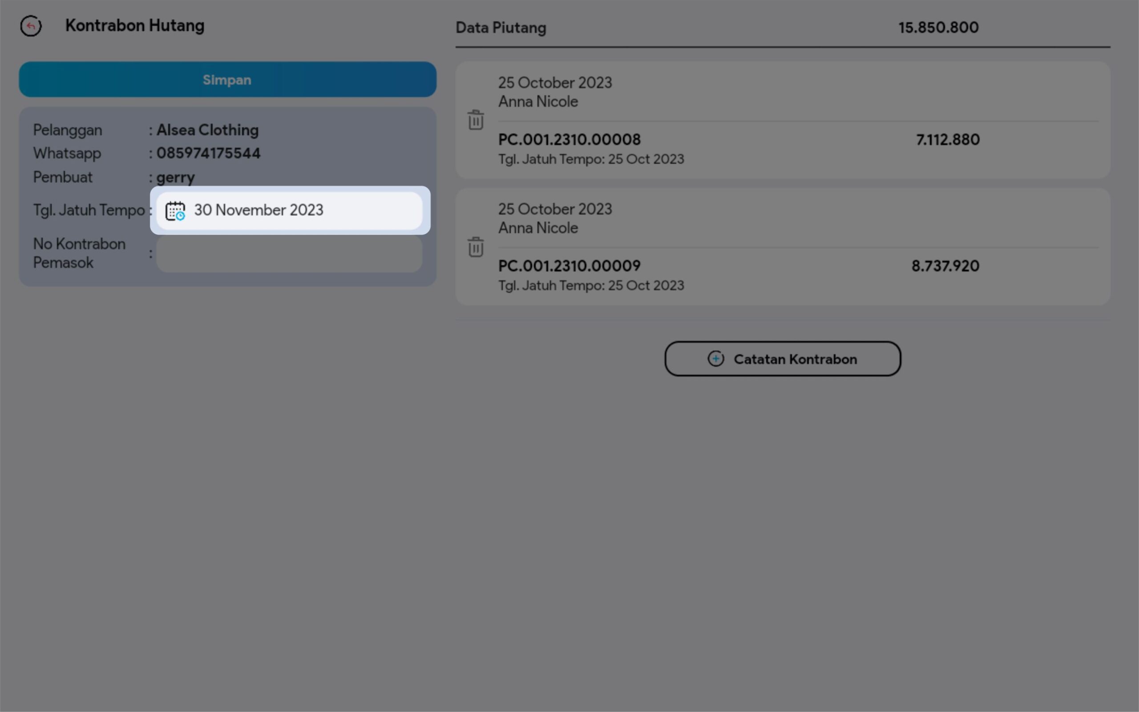
Task: Select invoice number PC.001.2310.00009
Action: pyautogui.click(x=569, y=266)
